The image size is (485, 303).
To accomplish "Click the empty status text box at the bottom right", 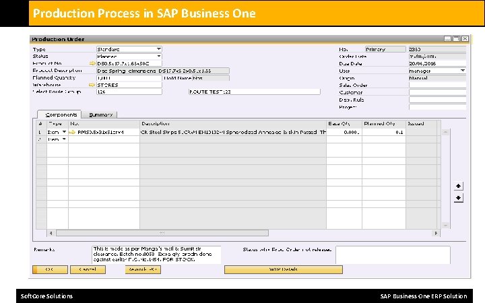I will pos(393,255).
